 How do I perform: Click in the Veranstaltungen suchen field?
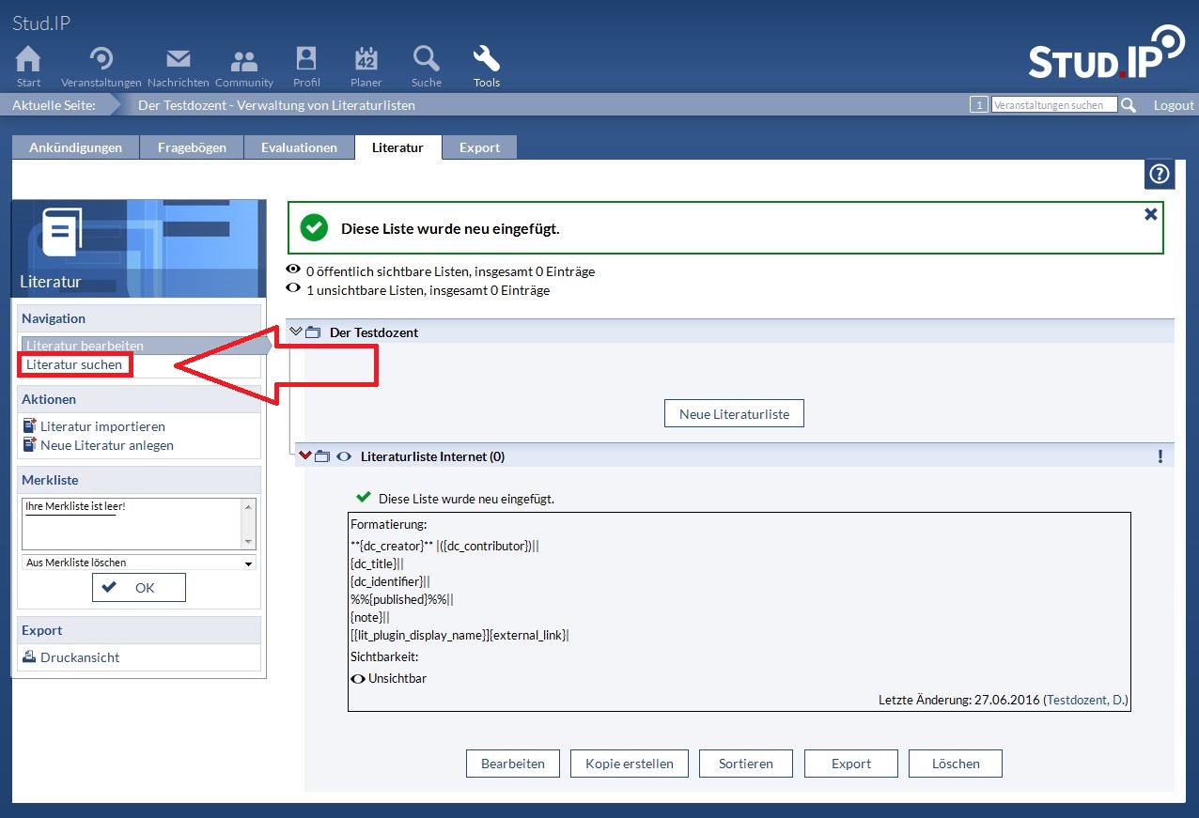click(x=1053, y=105)
